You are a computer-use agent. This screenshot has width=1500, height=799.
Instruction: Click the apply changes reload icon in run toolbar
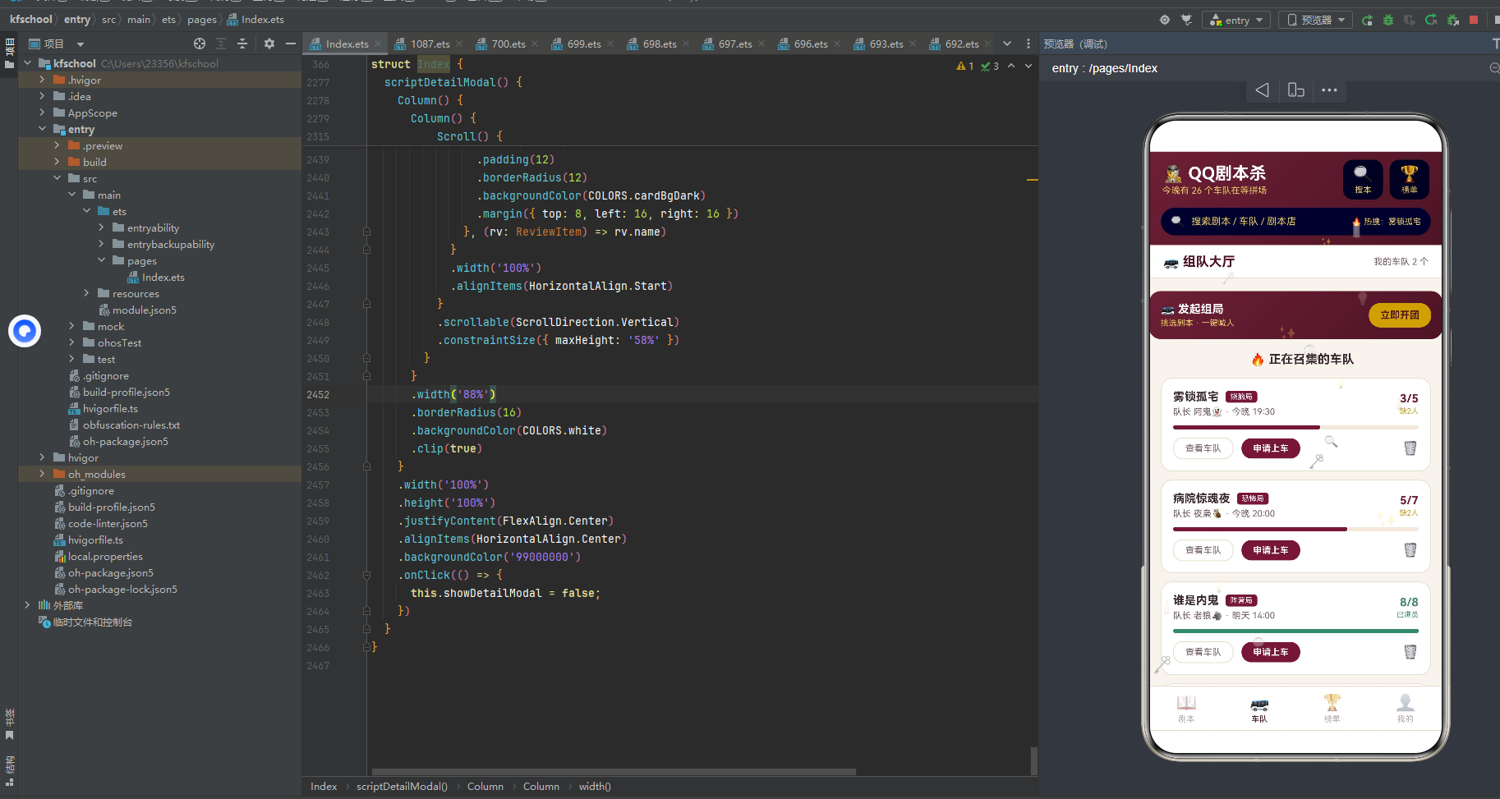coord(1431,20)
